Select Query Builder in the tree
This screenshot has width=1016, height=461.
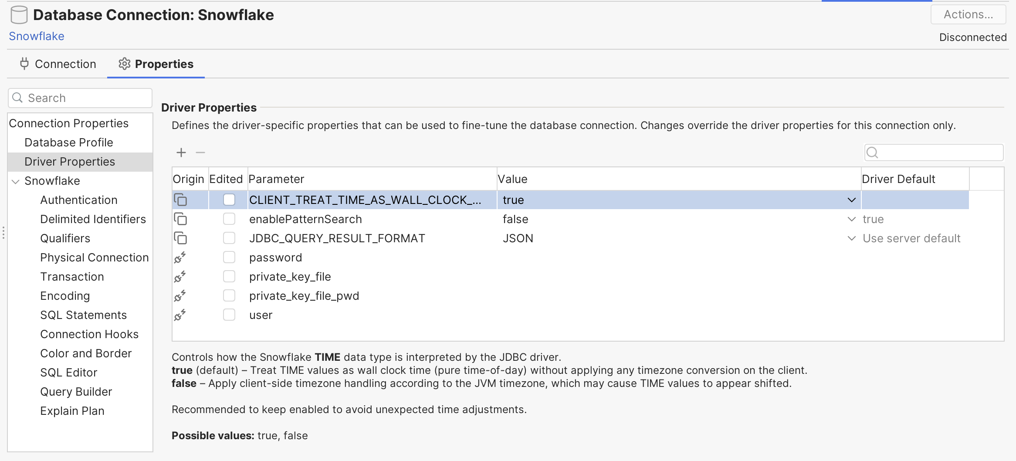coord(76,392)
